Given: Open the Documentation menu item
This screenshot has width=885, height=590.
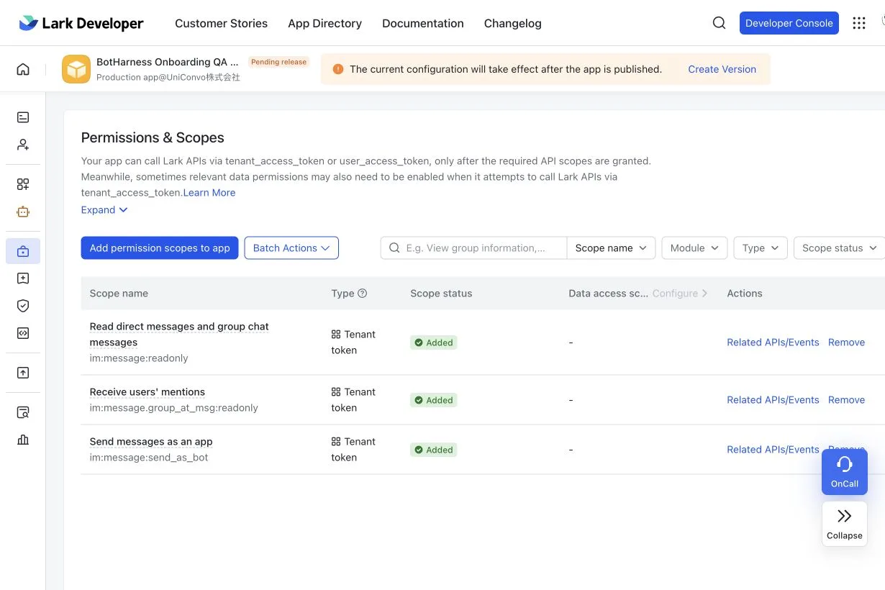Looking at the screenshot, I should coord(423,23).
